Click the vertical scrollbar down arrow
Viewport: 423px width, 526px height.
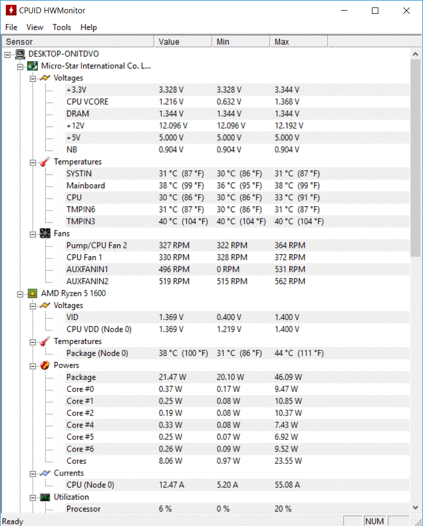[416, 508]
